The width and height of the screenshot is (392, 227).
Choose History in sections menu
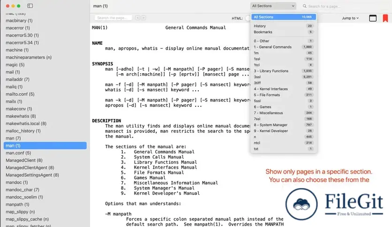point(284,26)
